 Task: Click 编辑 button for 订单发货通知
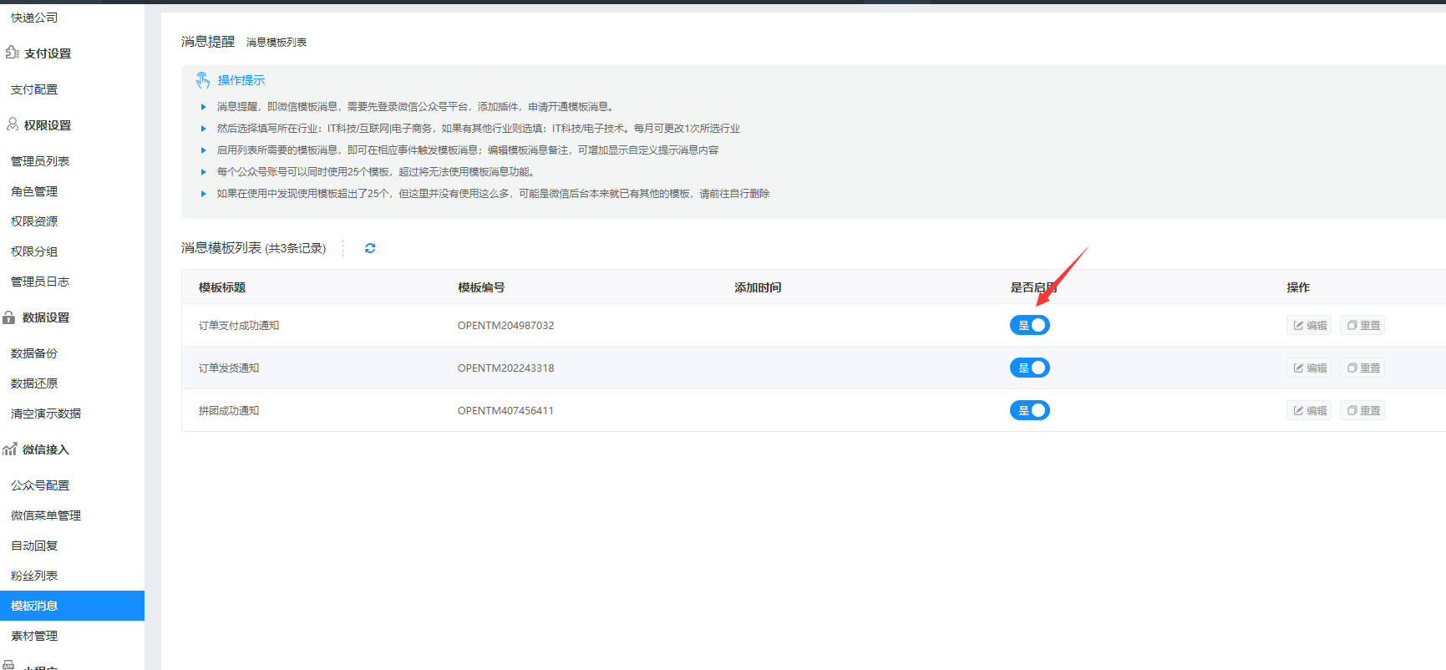pos(1309,368)
